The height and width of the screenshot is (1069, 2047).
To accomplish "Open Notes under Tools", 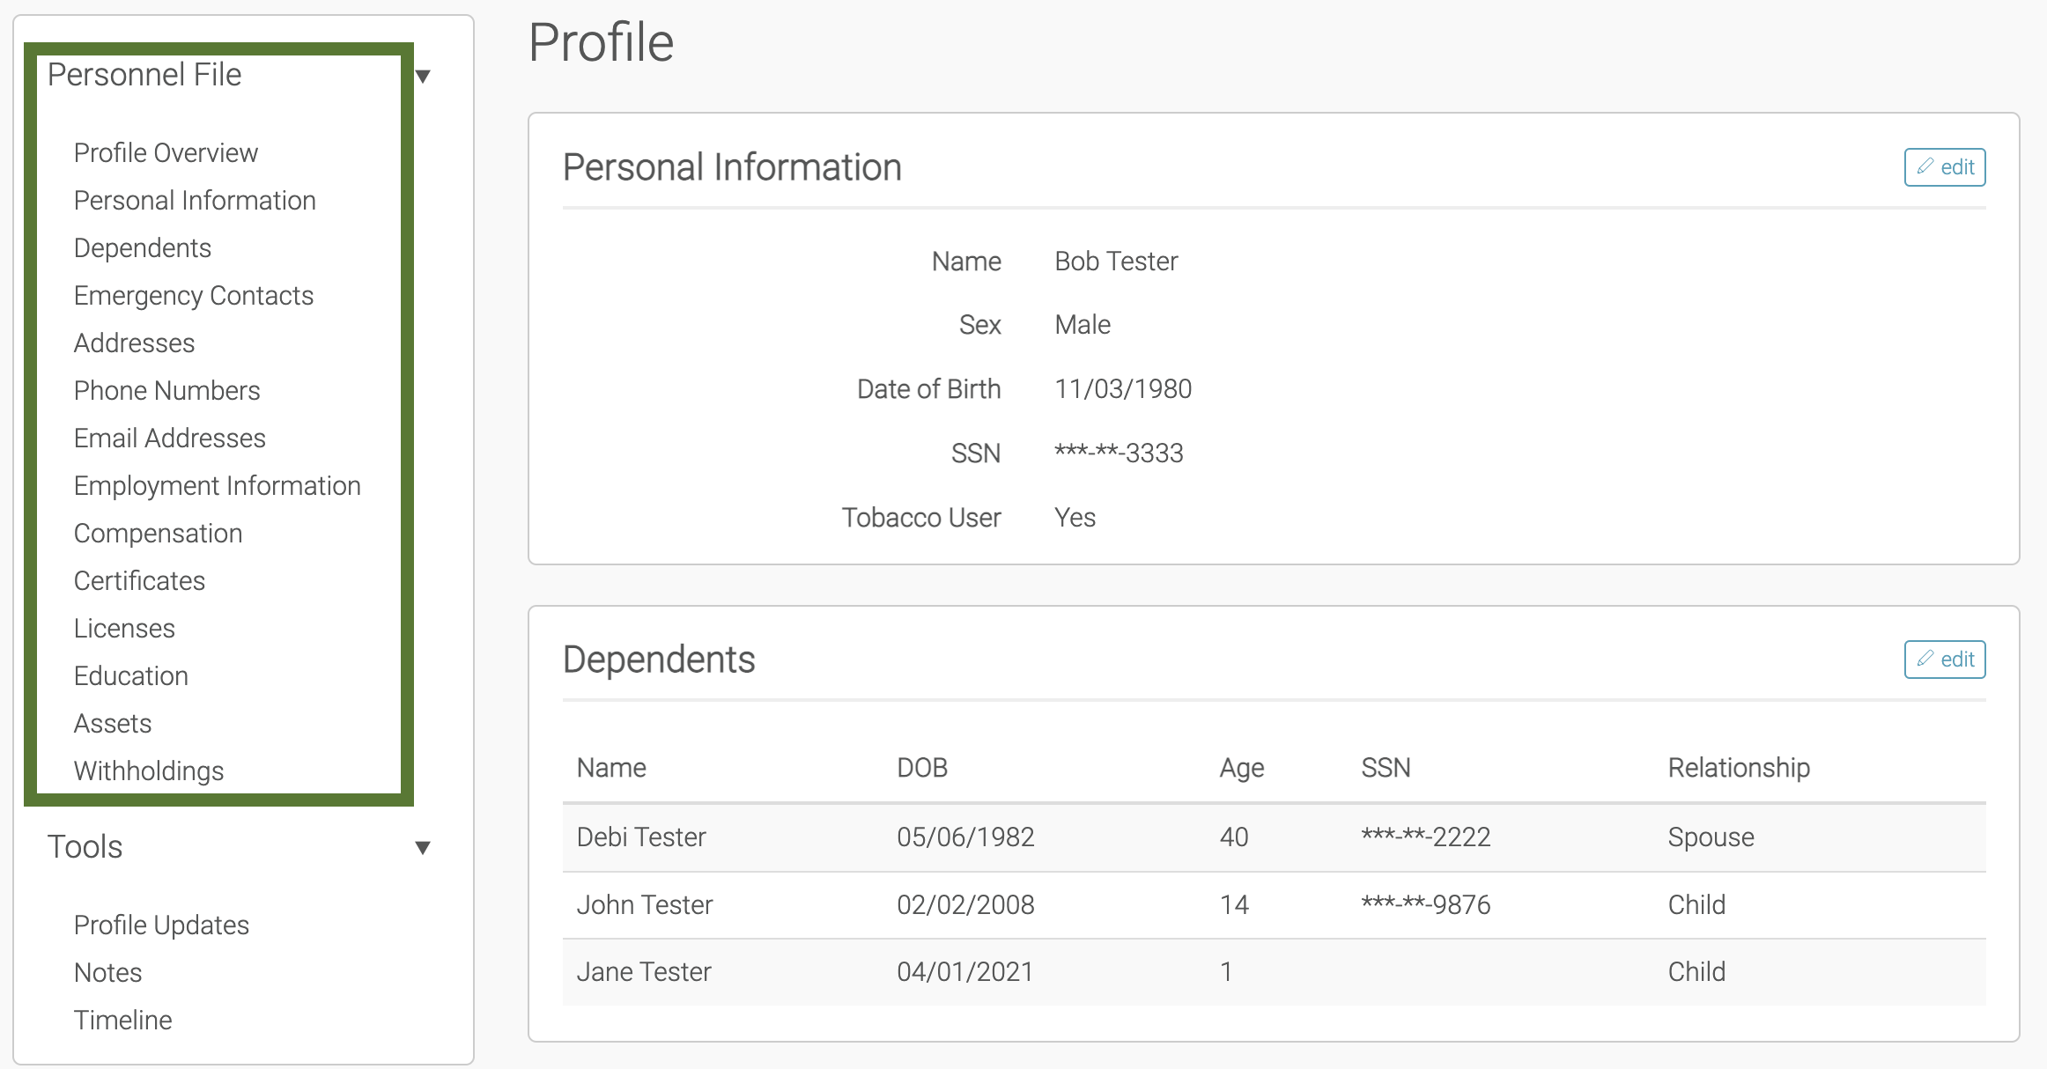I will click(x=107, y=973).
